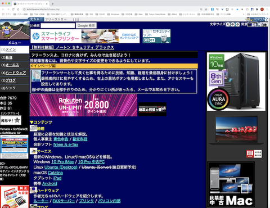Open the Android link
This screenshot has height=208, width=270.
(49, 183)
